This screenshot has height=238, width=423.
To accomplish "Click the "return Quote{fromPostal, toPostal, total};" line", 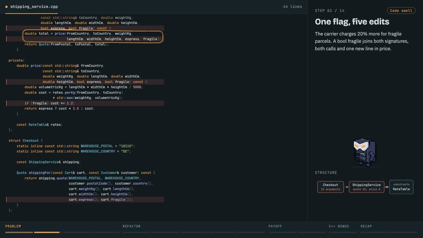I will click(x=67, y=44).
